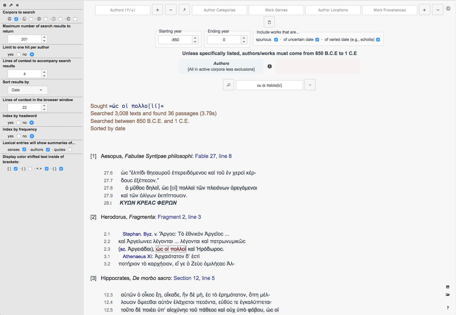
Task: Enable the Latin (L) corpus checkbox
Action: (x=31, y=19)
